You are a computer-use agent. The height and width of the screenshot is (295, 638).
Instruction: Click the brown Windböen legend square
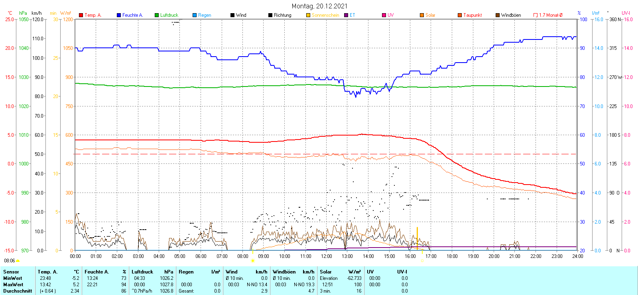click(498, 15)
